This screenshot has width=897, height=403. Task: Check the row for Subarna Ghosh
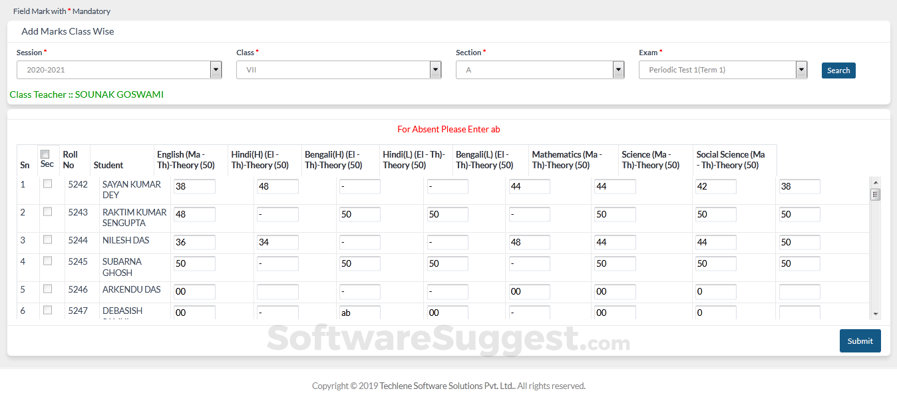click(x=48, y=261)
